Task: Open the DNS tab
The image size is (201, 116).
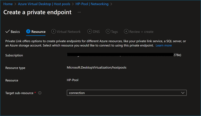Action: [x=96, y=32]
